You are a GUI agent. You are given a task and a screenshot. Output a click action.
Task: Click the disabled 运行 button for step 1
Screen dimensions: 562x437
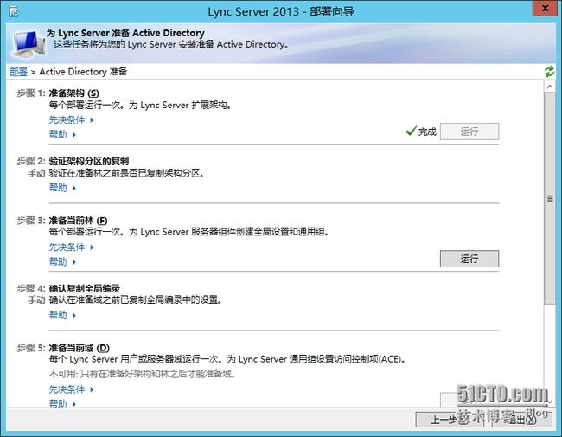(469, 132)
